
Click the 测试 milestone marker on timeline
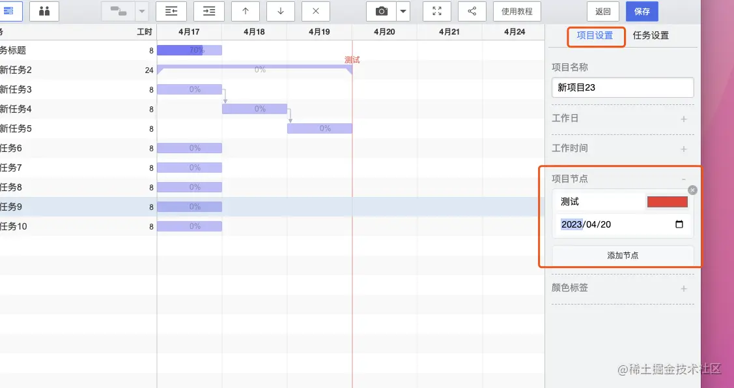point(352,60)
